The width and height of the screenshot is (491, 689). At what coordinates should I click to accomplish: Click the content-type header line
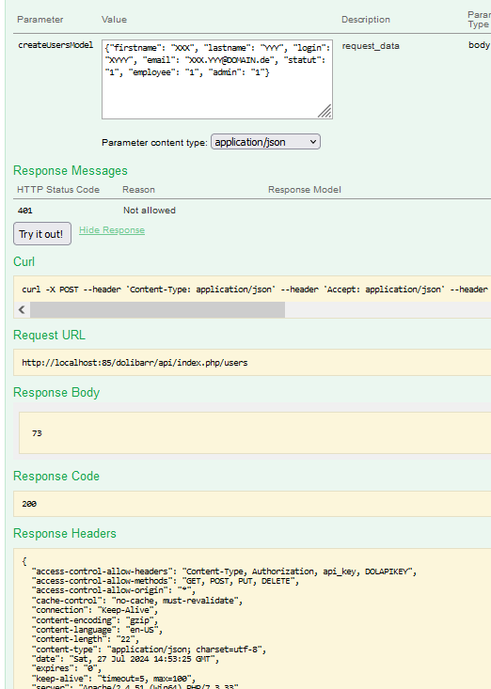[x=149, y=649]
